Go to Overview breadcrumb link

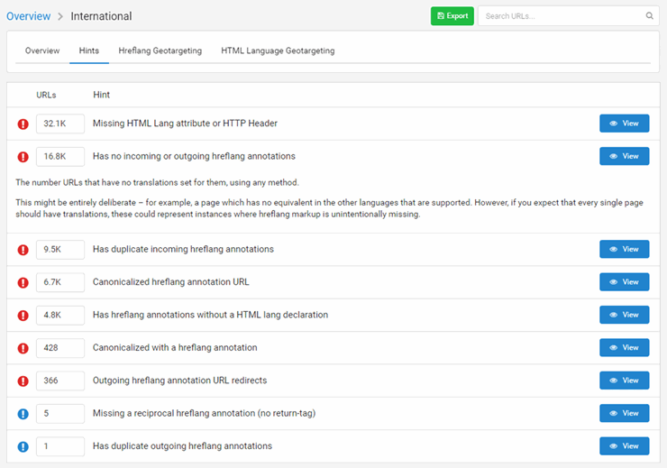[x=28, y=16]
